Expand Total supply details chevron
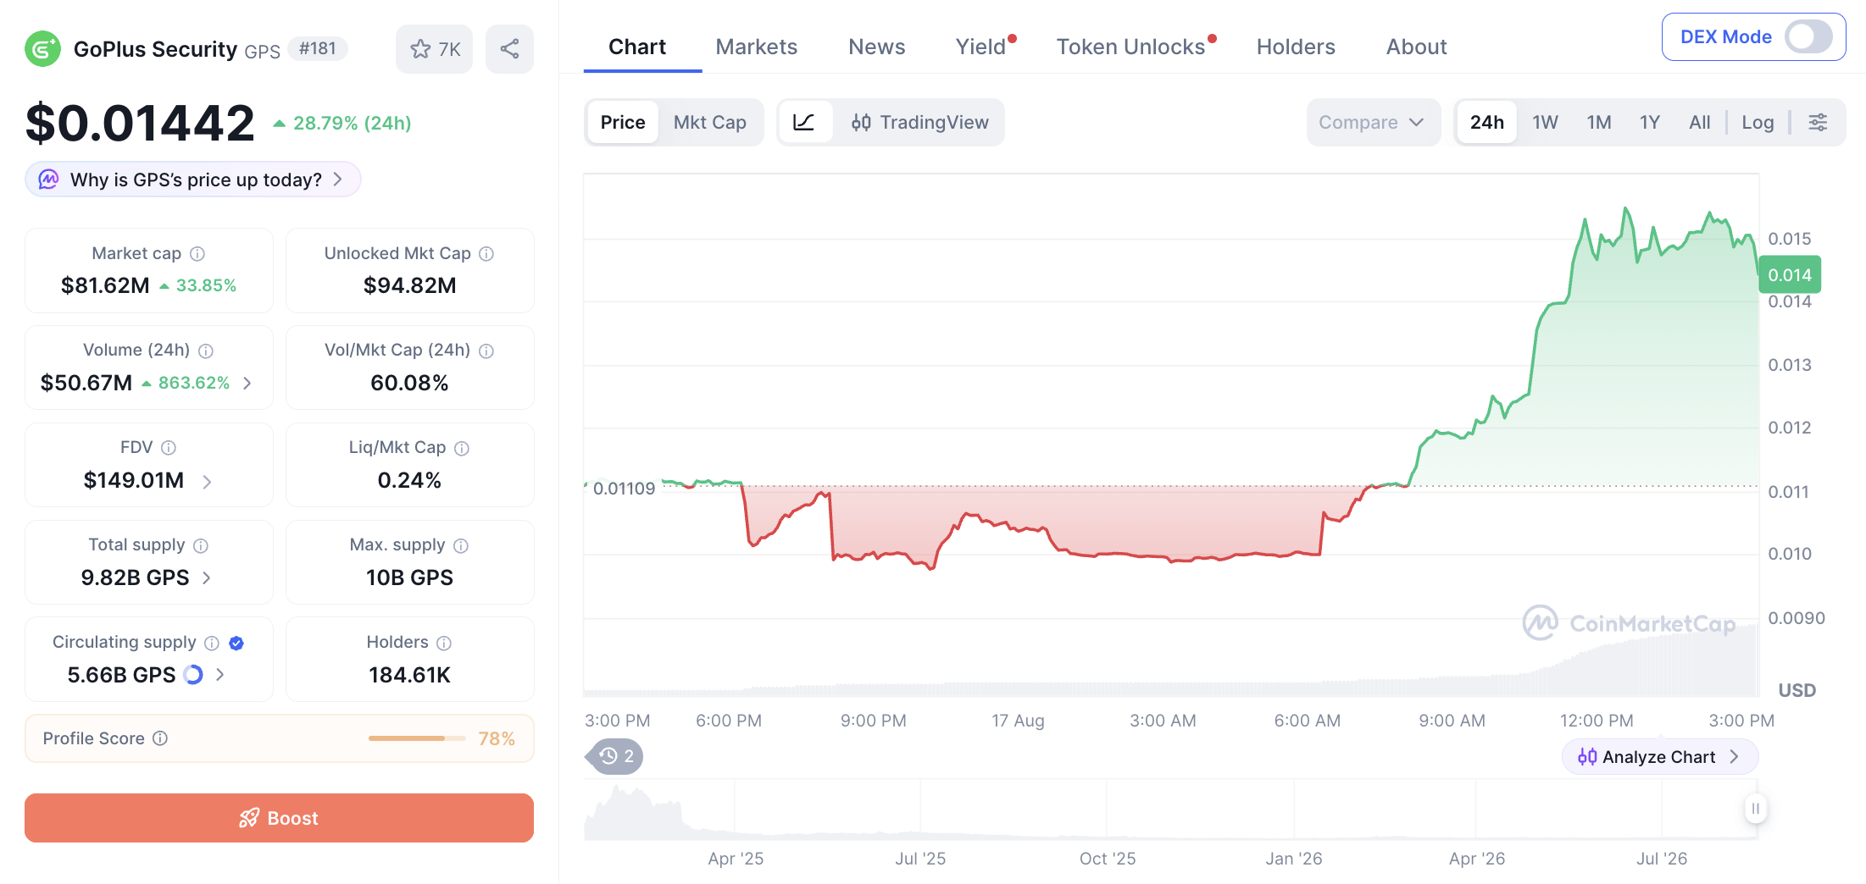This screenshot has height=884, width=1866. click(206, 577)
